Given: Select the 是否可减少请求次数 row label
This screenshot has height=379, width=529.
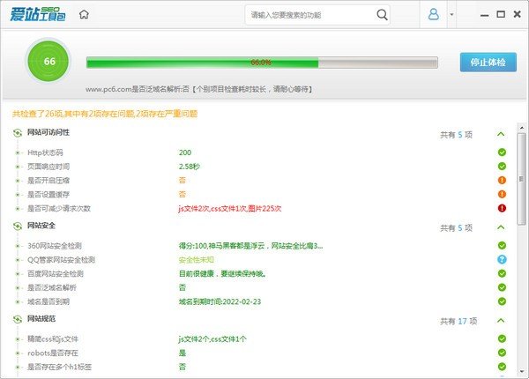Looking at the screenshot, I should tap(59, 208).
